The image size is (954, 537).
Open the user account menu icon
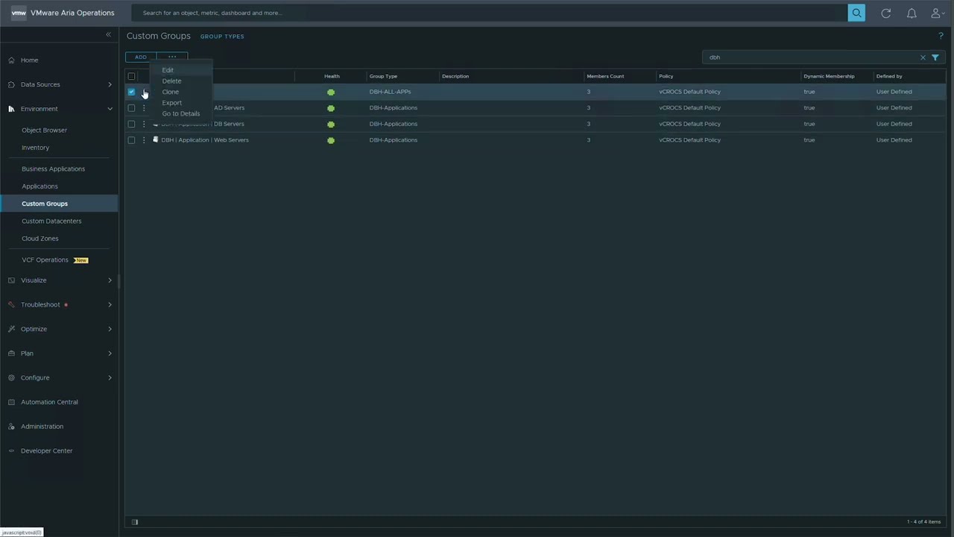938,13
